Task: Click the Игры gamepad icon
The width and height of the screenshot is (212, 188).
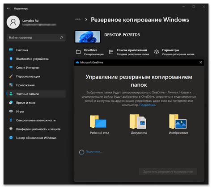Action: (x=11, y=111)
